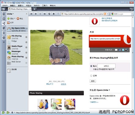Select My Opera Unite home entry
Viewport: 135px width, 115px height.
point(17,29)
